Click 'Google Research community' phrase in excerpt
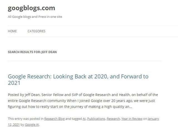The width and height of the screenshot is (178, 129). coord(42,101)
